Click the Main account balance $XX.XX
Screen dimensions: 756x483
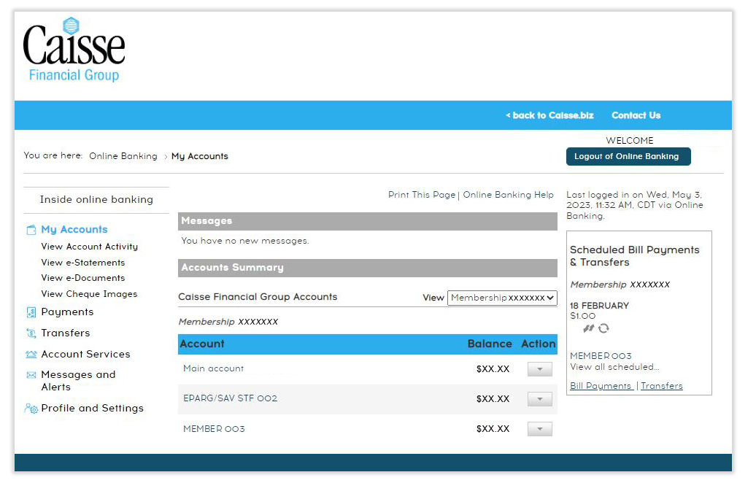coord(493,369)
